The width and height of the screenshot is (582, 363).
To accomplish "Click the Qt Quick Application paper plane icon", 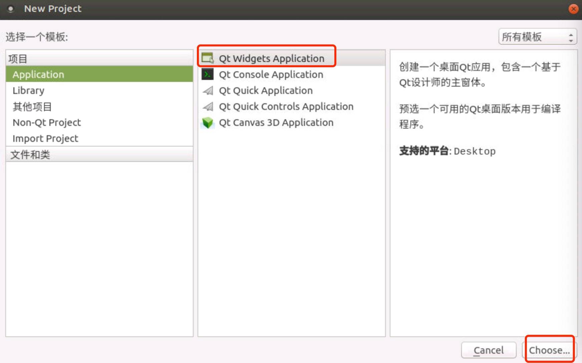I will [x=208, y=90].
